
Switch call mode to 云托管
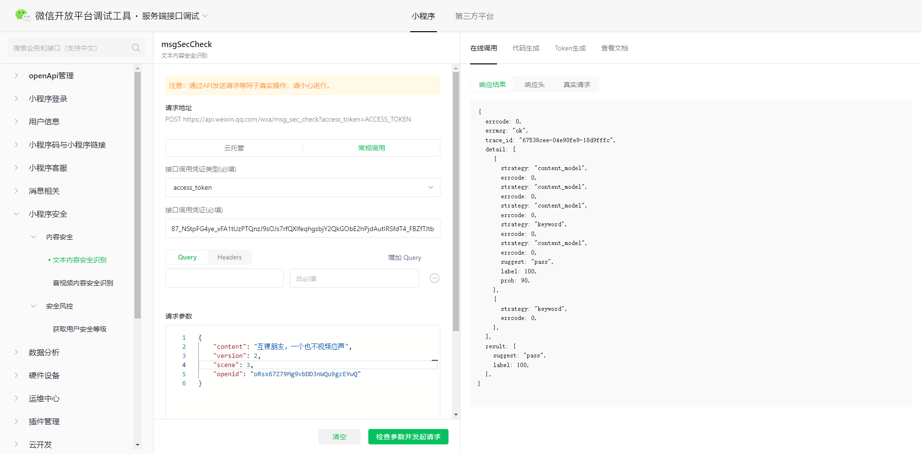pos(234,148)
